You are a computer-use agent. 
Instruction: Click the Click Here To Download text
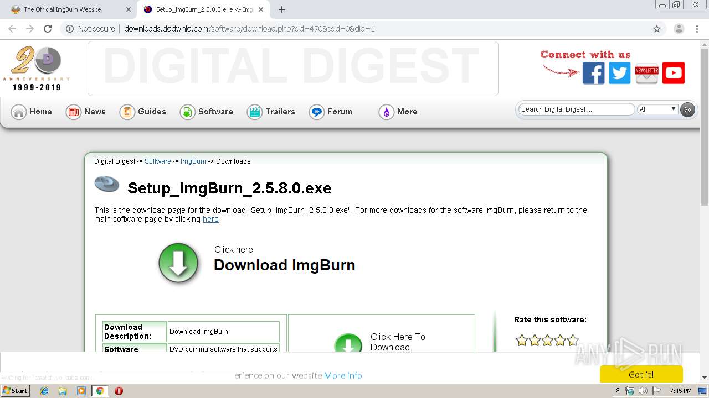click(x=398, y=342)
